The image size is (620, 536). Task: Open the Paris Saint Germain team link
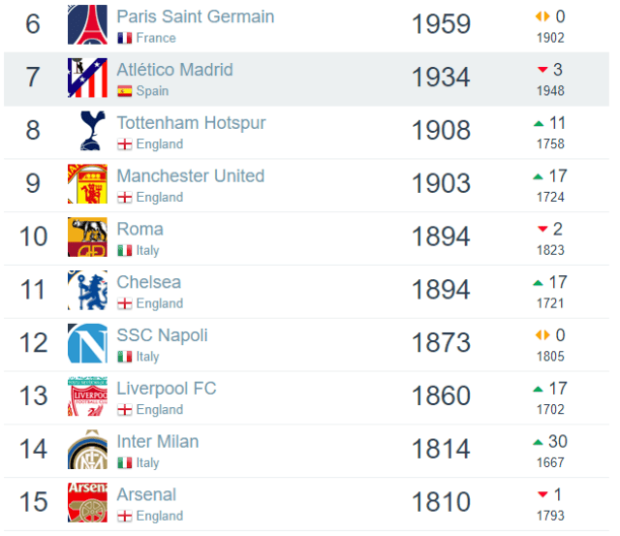(196, 16)
